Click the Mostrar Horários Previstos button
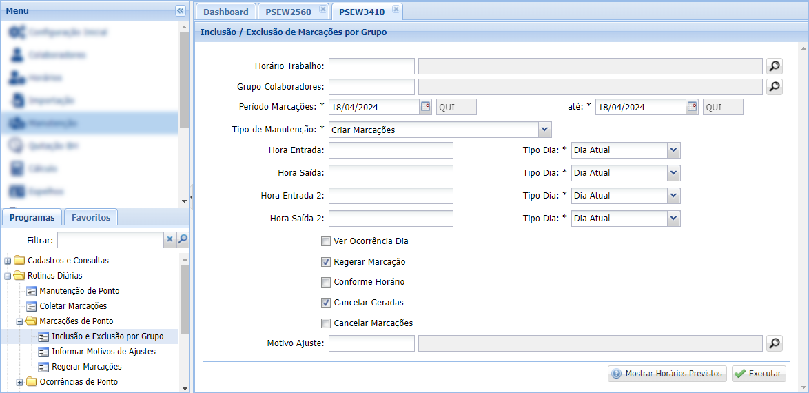The height and width of the screenshot is (393, 809). click(667, 374)
